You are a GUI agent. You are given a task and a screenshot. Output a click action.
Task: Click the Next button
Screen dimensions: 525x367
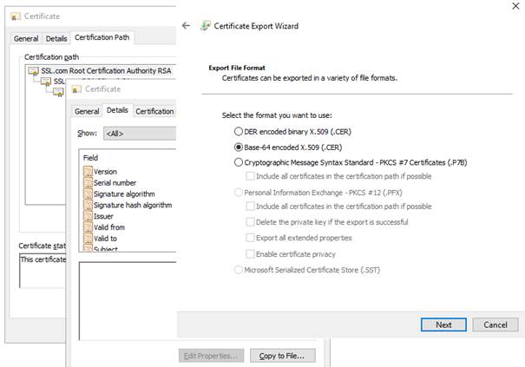point(443,324)
